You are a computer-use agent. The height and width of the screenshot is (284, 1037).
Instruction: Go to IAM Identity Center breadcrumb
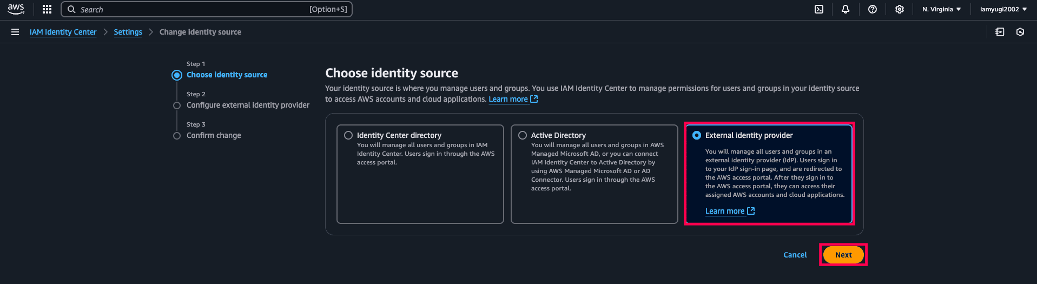pyautogui.click(x=63, y=32)
